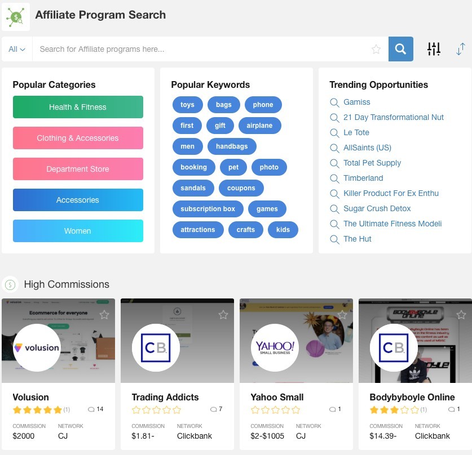This screenshot has width=472, height=455.
Task: Click the comments icon on Volusion card
Action: pos(91,409)
